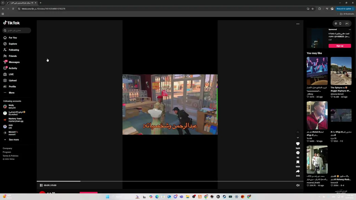Open the tab search dropdown arrow
The height and width of the screenshot is (200, 356).
(3, 3)
